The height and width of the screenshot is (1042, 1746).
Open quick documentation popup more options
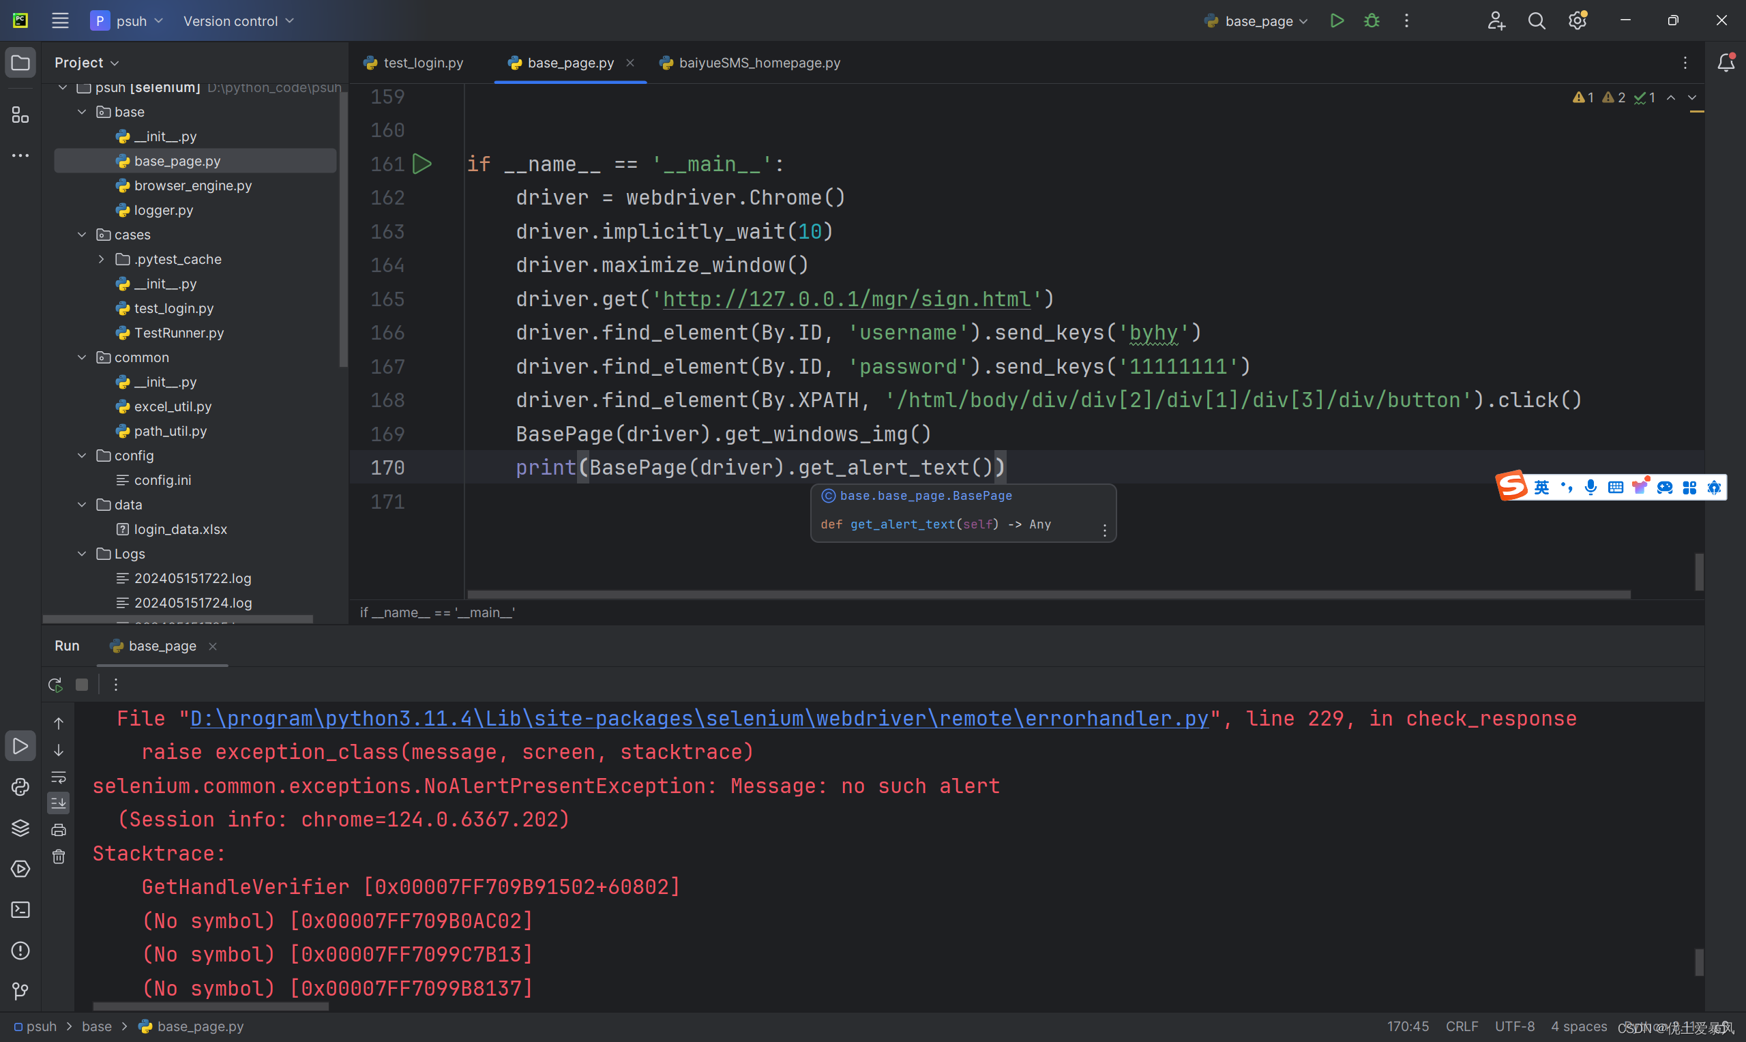coord(1104,530)
